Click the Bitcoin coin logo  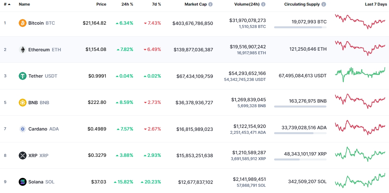[x=23, y=23]
